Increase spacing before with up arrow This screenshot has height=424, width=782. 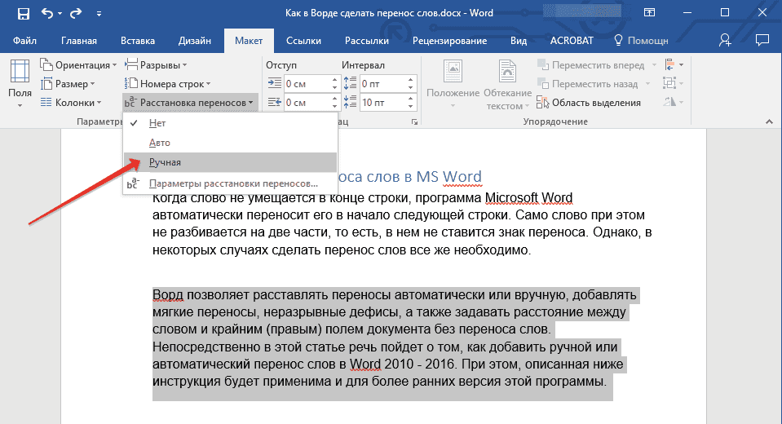410,80
